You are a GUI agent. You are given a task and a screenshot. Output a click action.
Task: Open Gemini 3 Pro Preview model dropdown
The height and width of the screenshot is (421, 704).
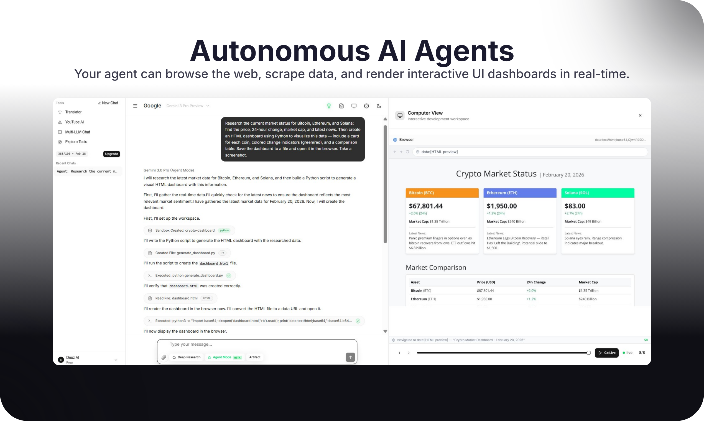(187, 106)
